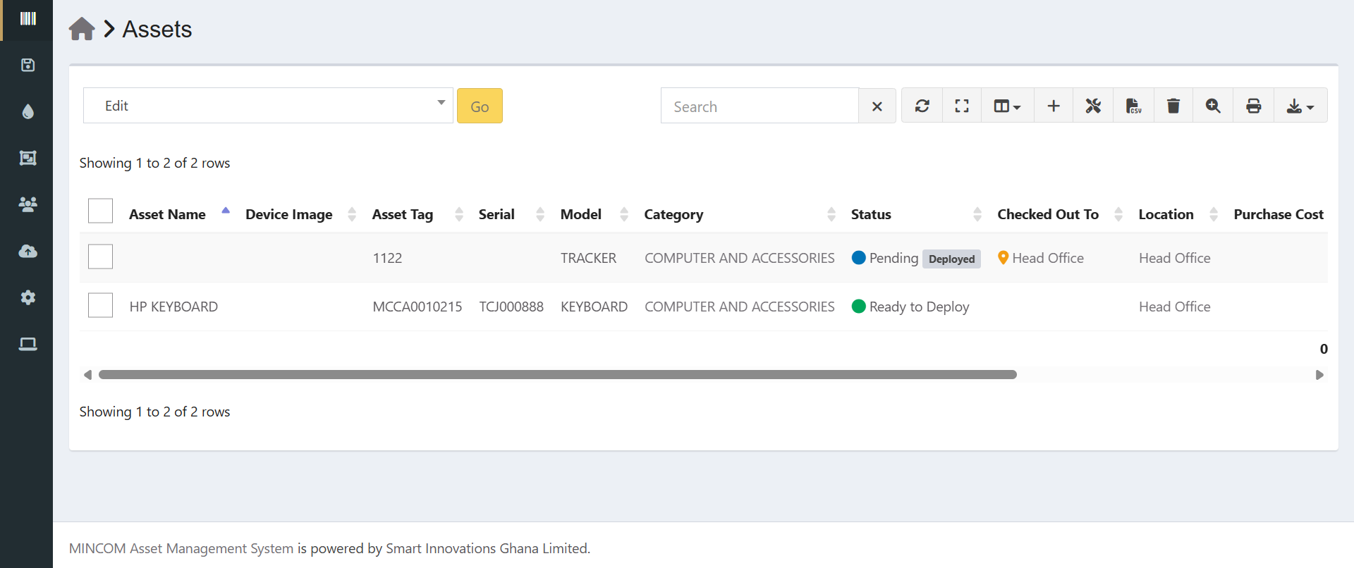1354x568 pixels.
Task: Check the box for asset 1122
Action: (x=100, y=257)
